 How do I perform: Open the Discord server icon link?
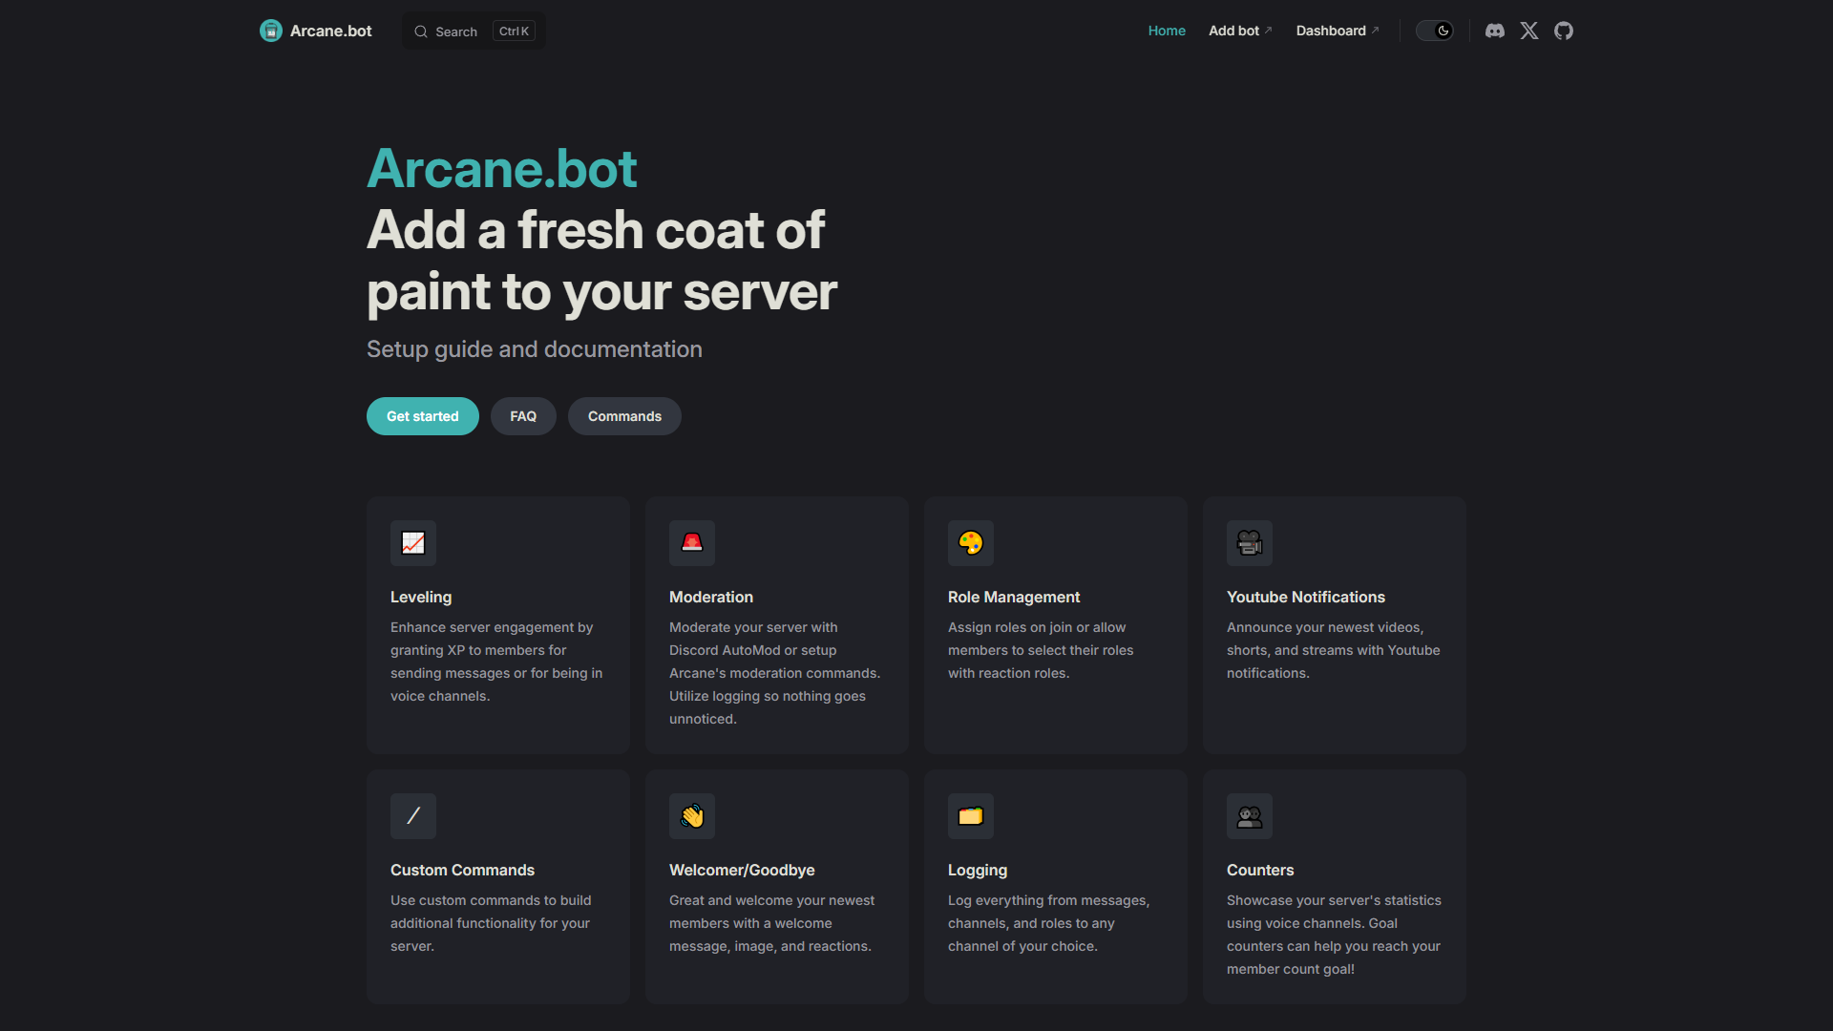pyautogui.click(x=1495, y=31)
